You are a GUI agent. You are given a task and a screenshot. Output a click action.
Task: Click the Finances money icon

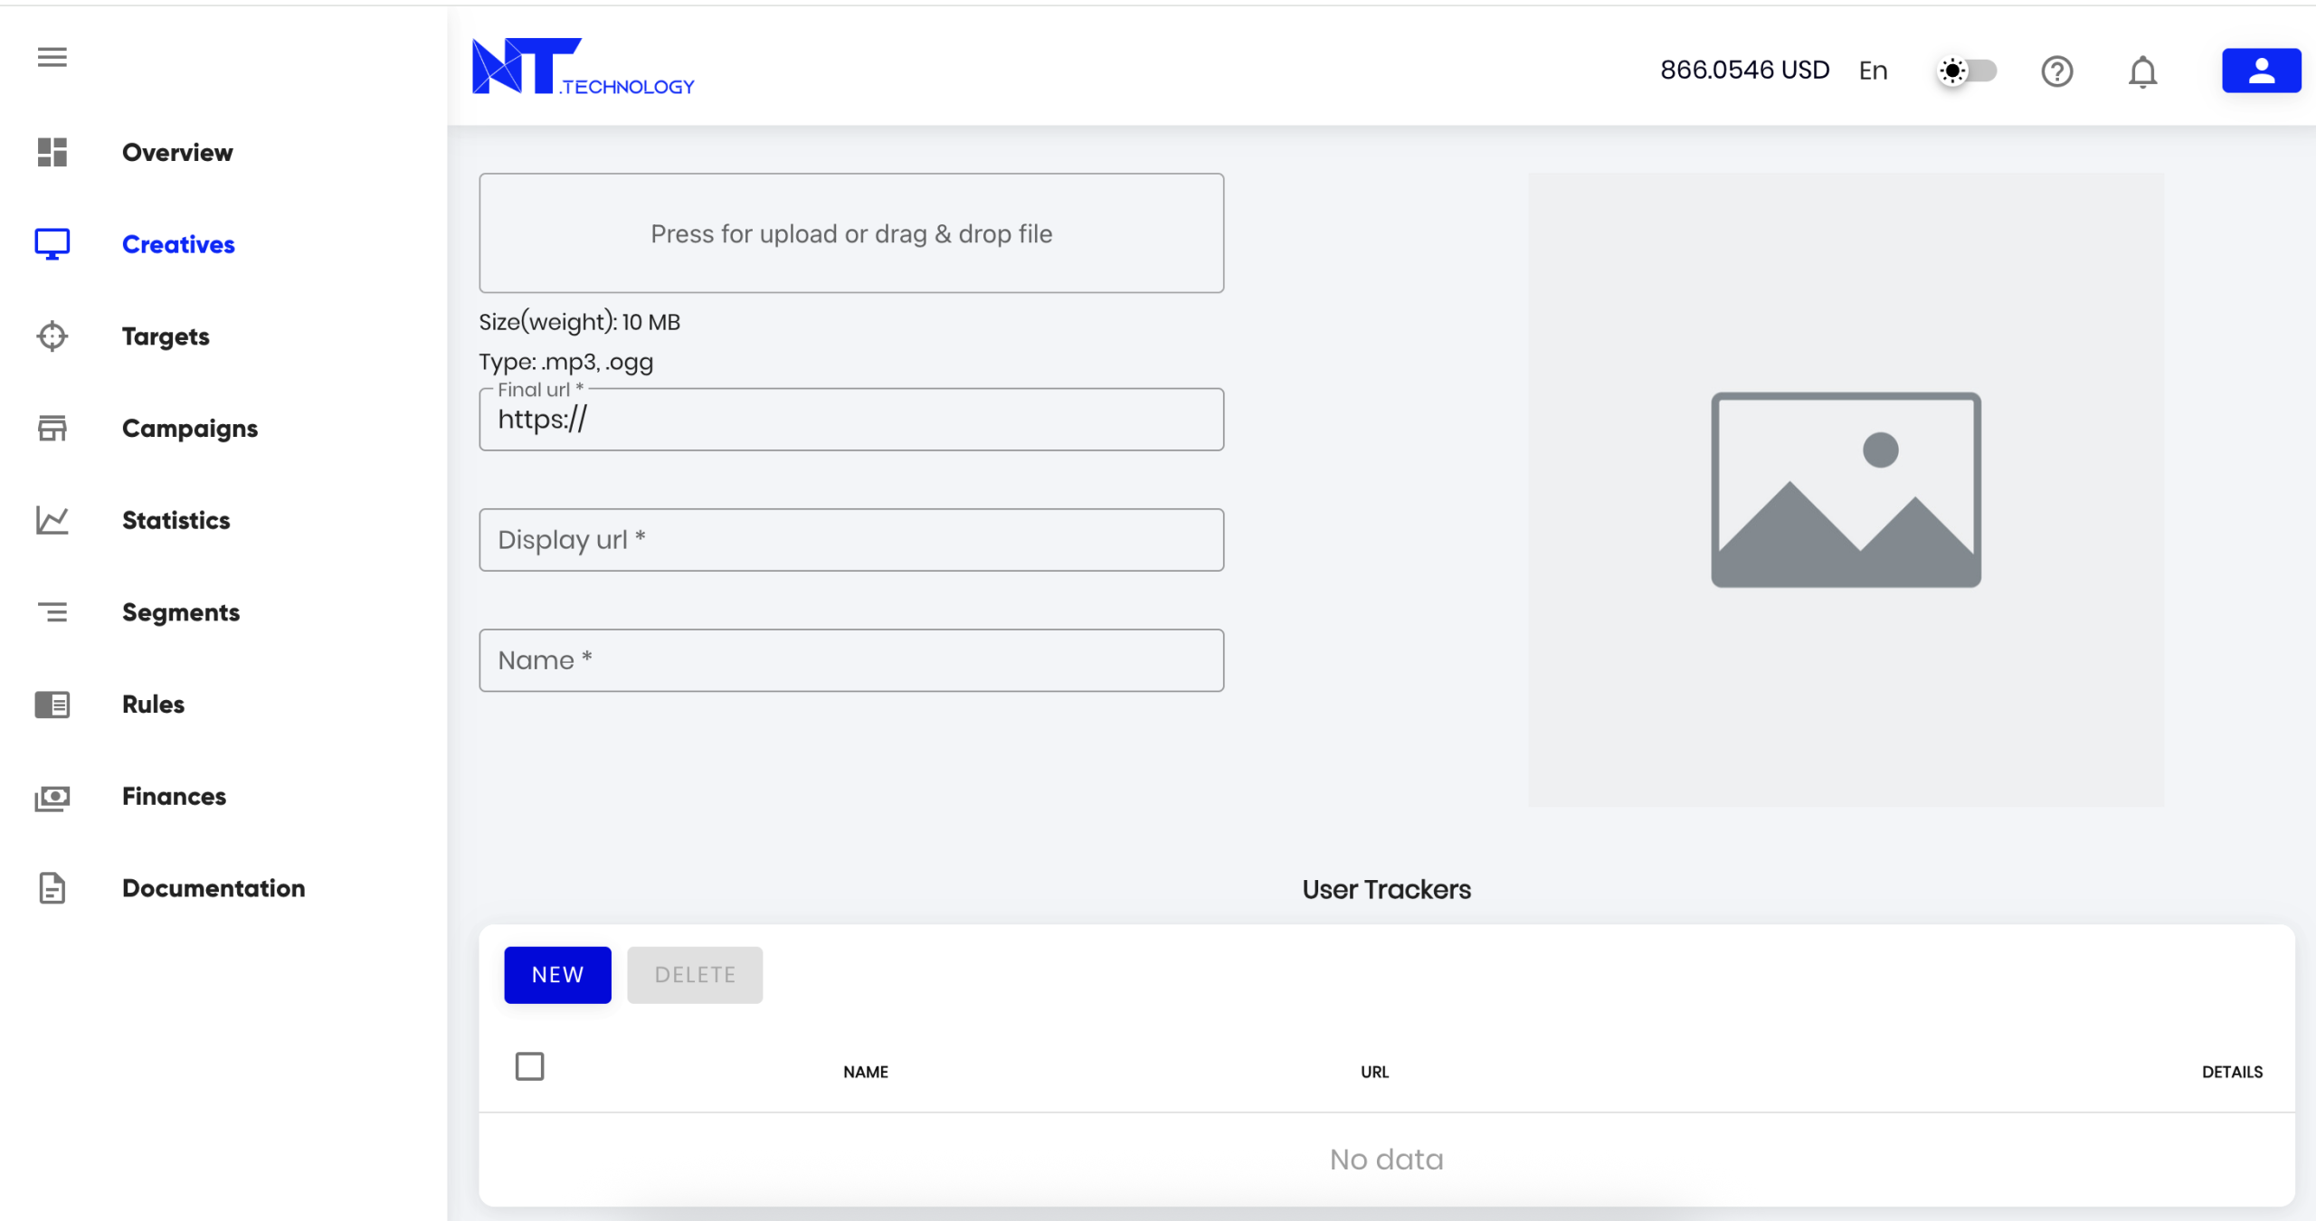(x=52, y=796)
